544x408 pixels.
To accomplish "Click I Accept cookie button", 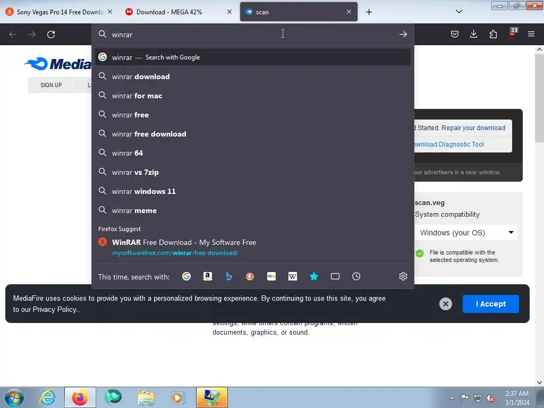I will [490, 304].
